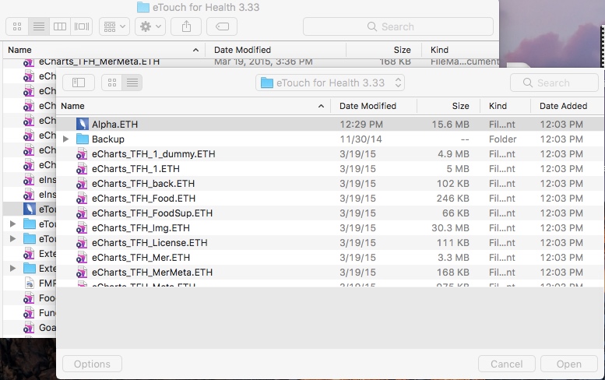Viewport: 605px width, 380px height.
Task: Sort dialog list by Name column
Action: pyautogui.click(x=193, y=106)
